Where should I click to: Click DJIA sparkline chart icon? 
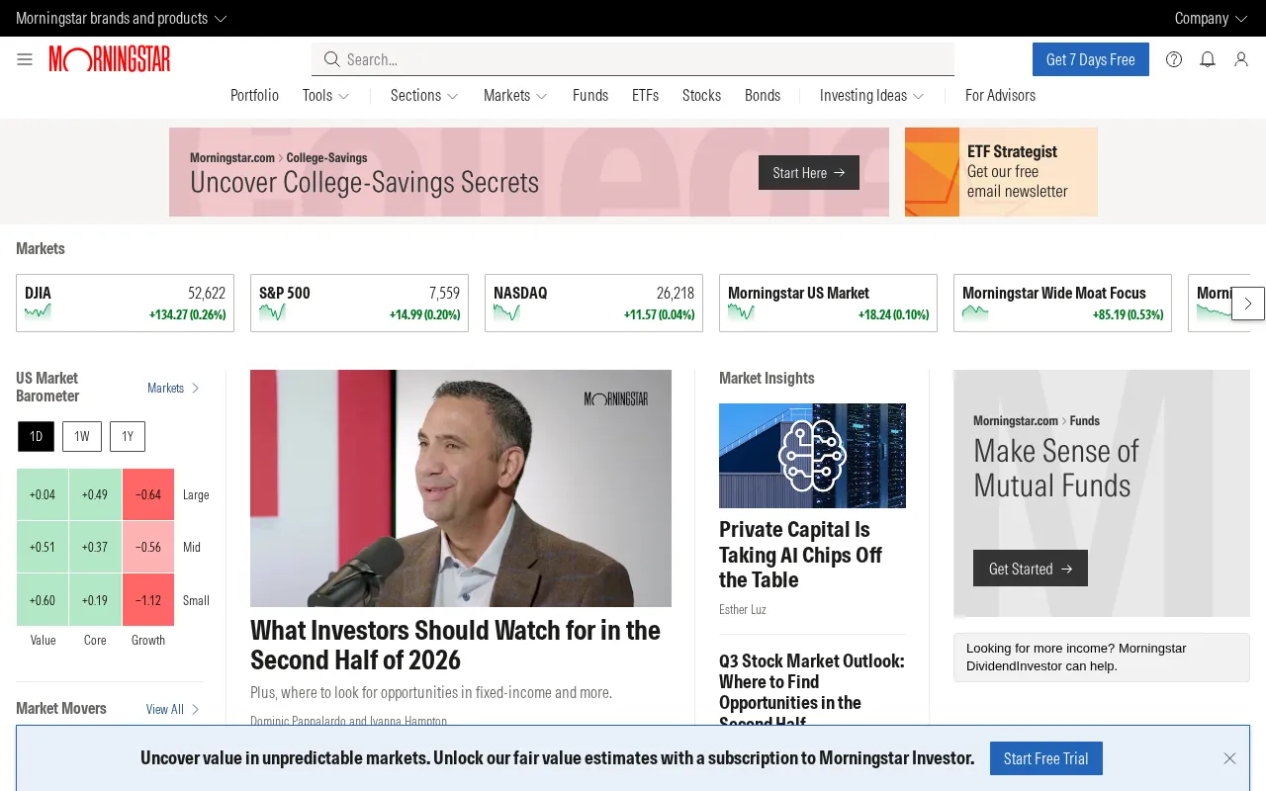pyautogui.click(x=38, y=312)
